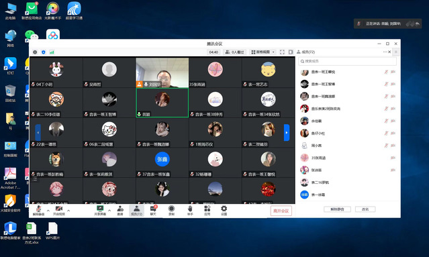
Task: Toggle the members (72) panel button
Action: coord(136,211)
